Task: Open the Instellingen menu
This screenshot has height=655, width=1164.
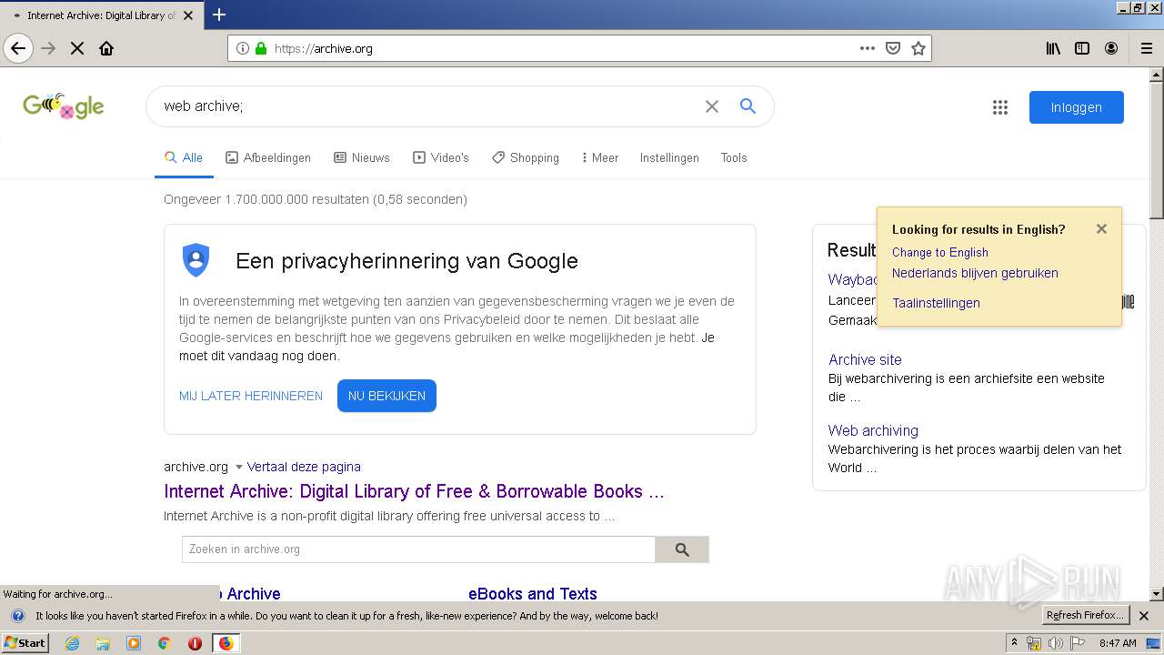Action: pyautogui.click(x=669, y=157)
